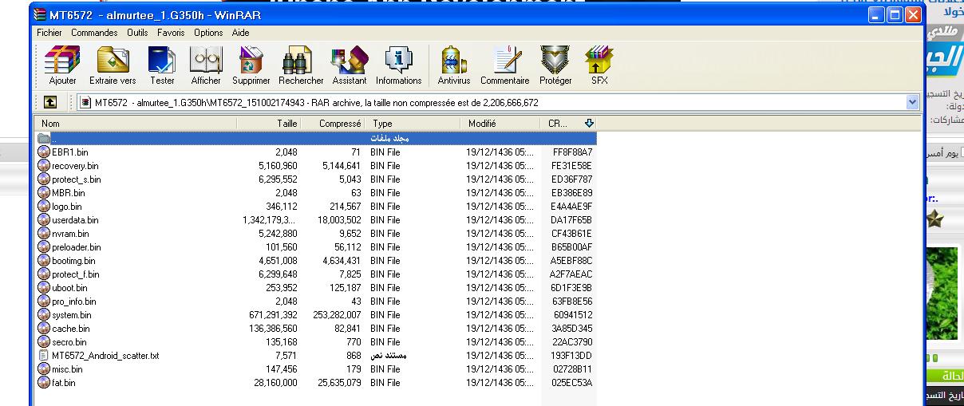Select the protect_s.bin file

77,179
